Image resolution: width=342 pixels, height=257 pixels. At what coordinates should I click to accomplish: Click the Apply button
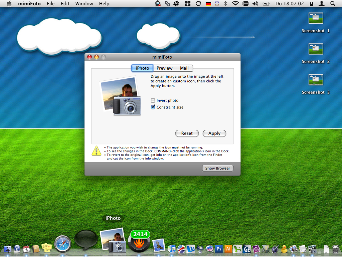coord(215,133)
